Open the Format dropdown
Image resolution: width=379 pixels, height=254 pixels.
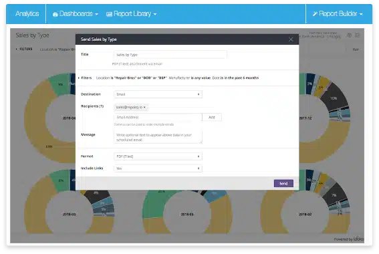tap(158, 156)
